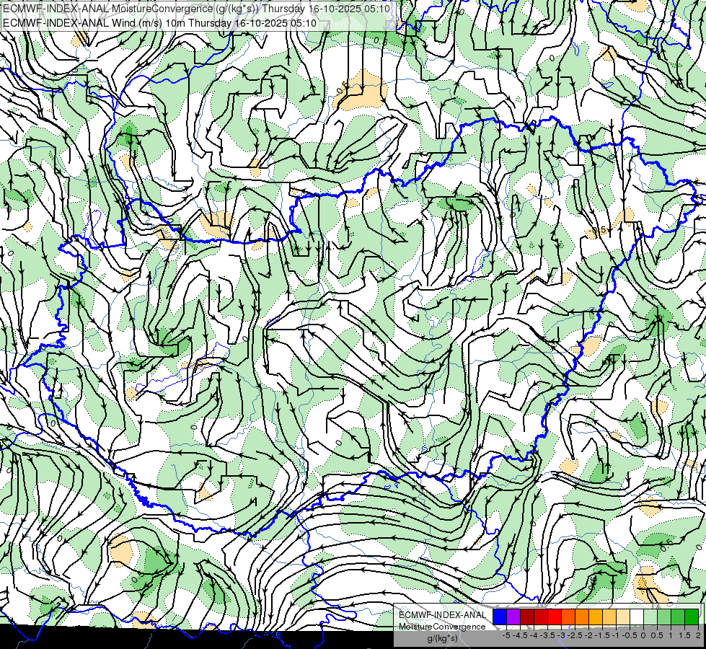Click the -1.5 tick label on the legend
The height and width of the screenshot is (649, 706).
click(602, 635)
